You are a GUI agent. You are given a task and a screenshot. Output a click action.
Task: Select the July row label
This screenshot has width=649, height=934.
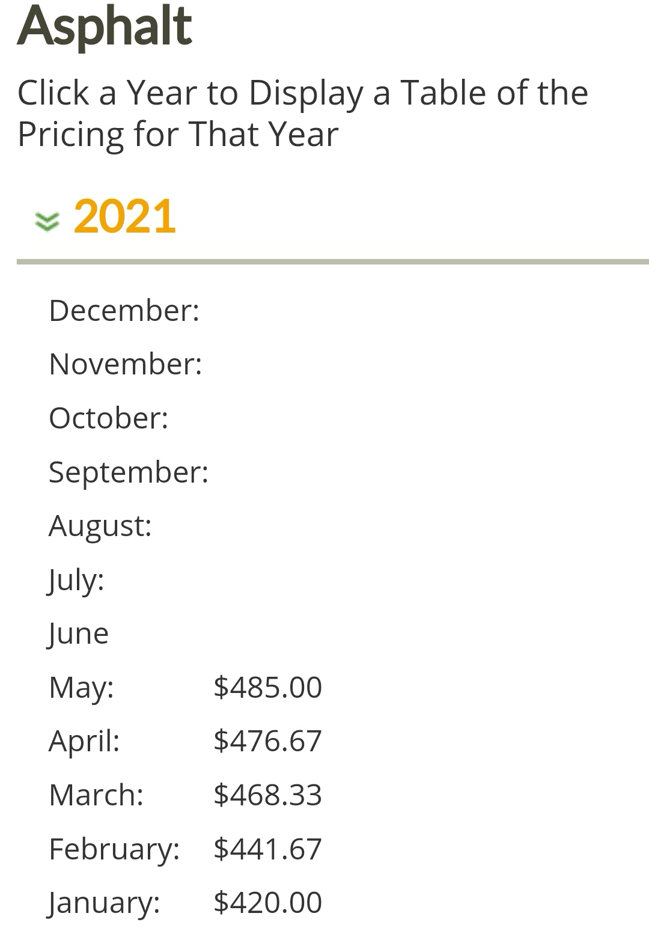[x=76, y=580]
